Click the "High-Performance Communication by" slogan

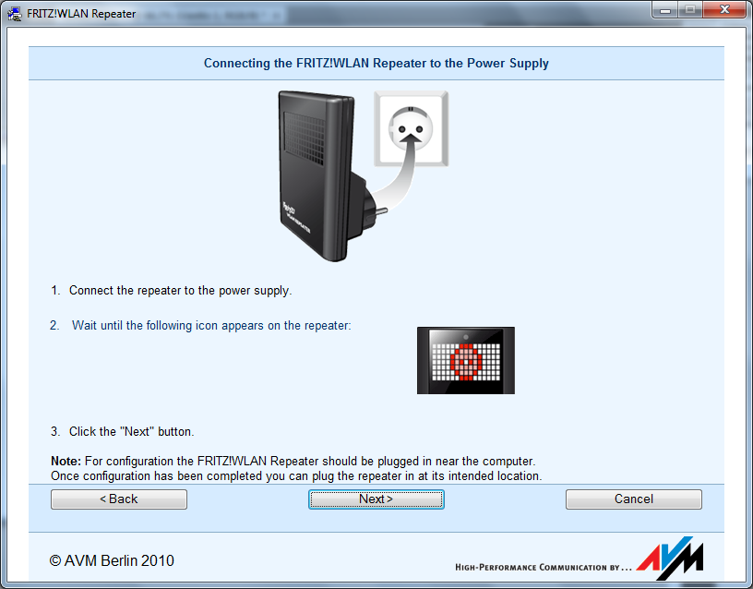[544, 567]
